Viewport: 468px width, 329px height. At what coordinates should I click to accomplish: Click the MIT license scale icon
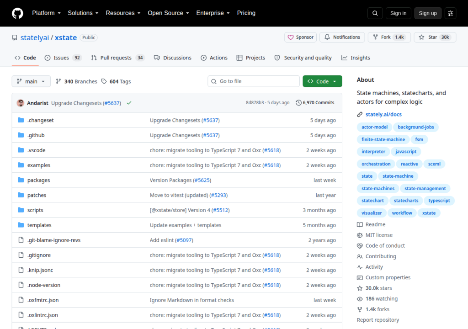click(360, 235)
